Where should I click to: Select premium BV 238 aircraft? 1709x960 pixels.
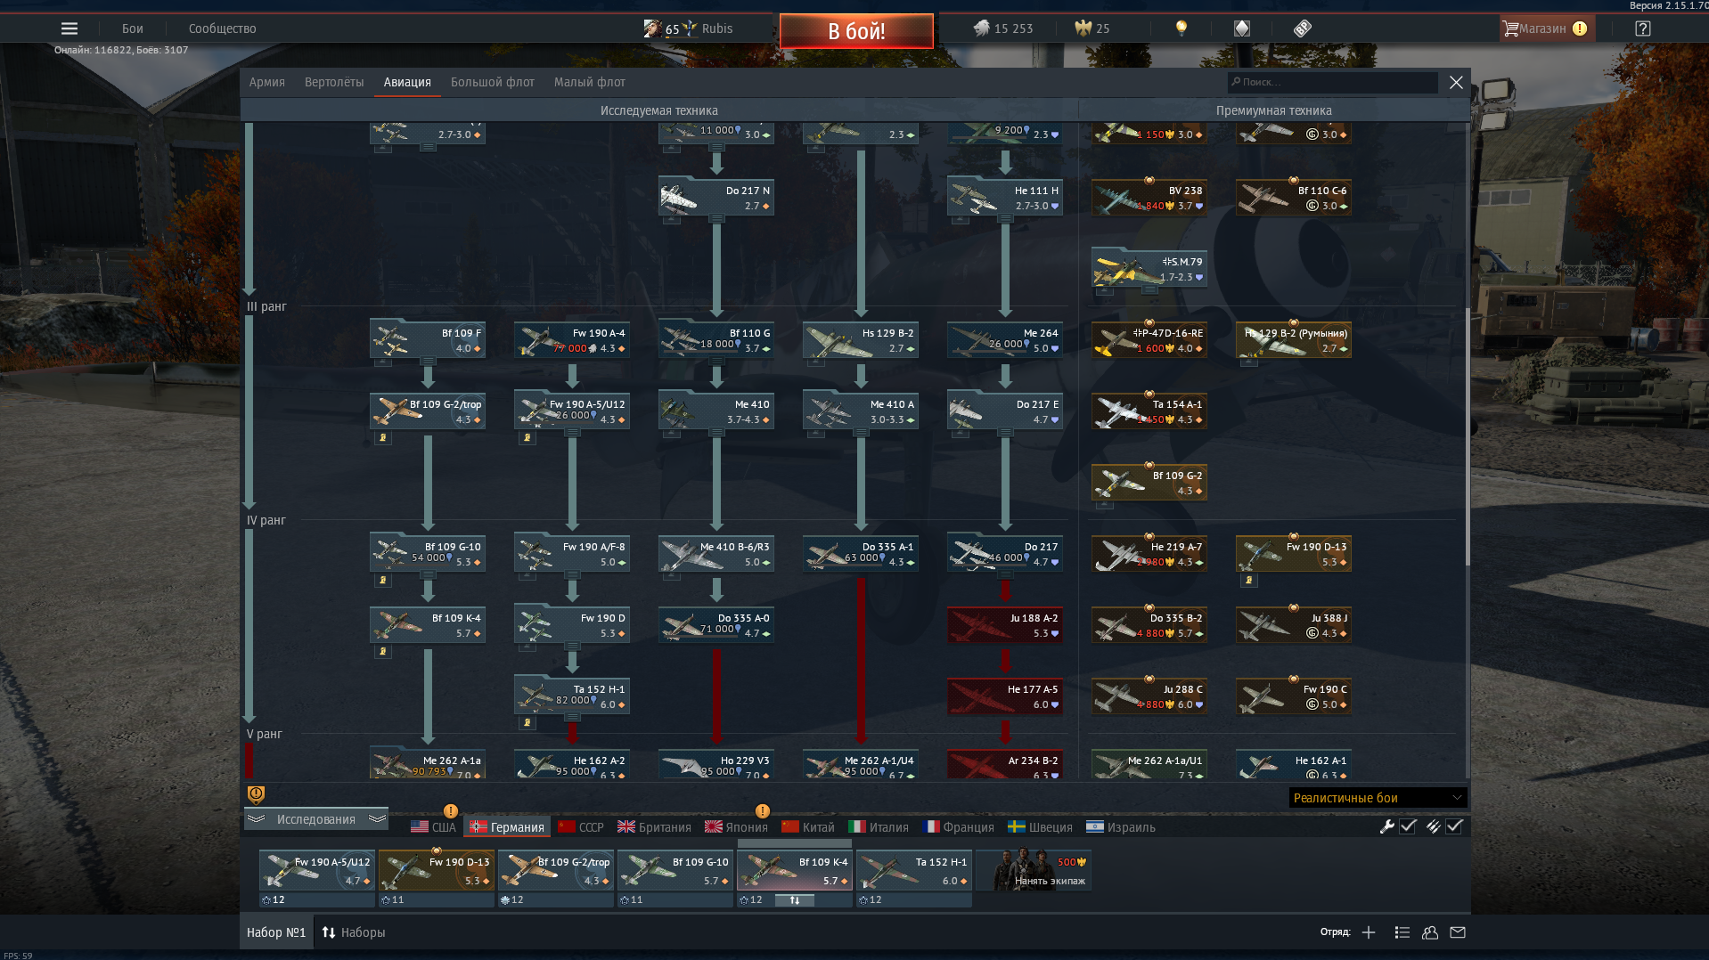[1149, 198]
